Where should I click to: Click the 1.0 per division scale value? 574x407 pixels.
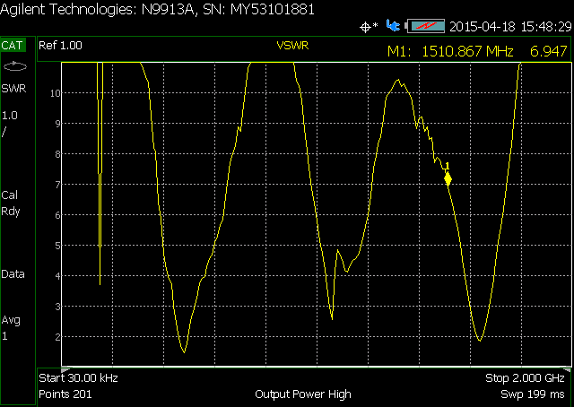[x=10, y=123]
